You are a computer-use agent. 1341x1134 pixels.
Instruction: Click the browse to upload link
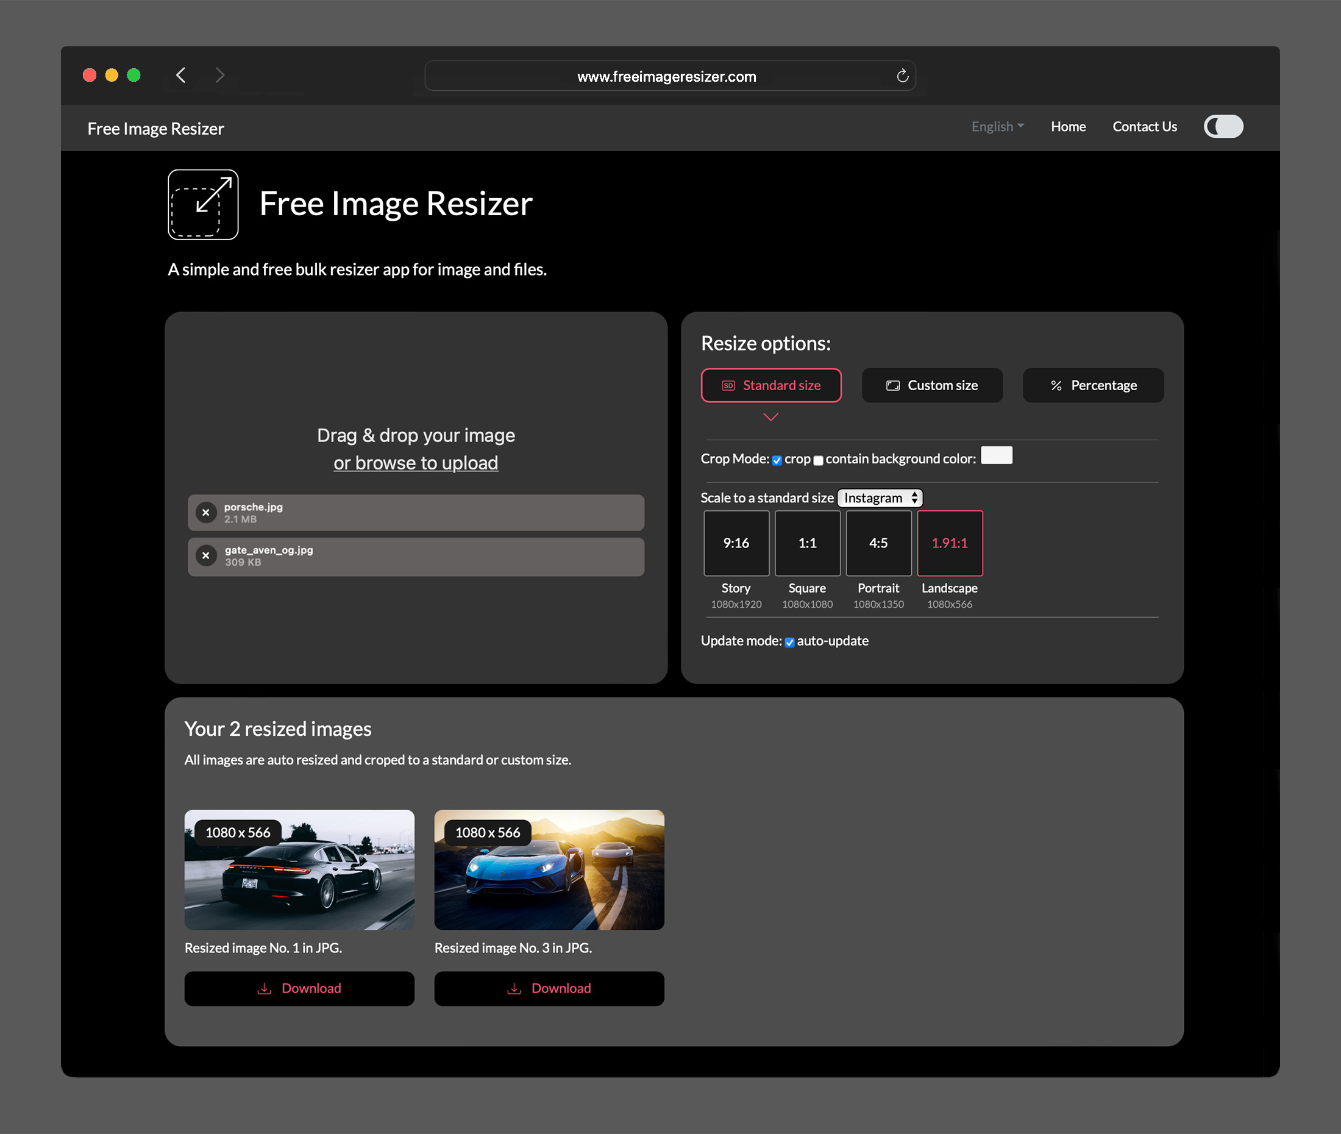pyautogui.click(x=416, y=462)
